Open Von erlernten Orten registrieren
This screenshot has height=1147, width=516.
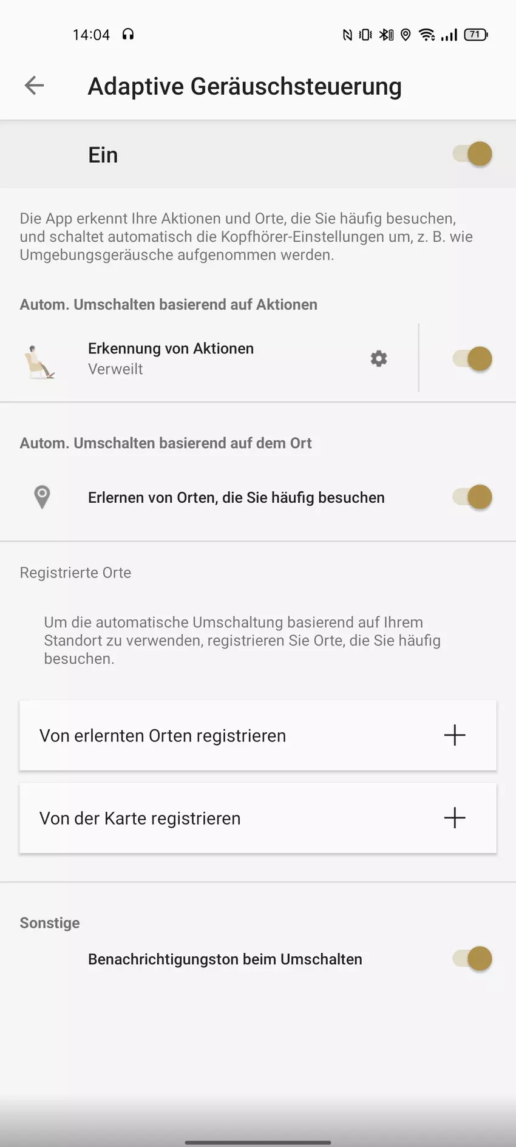pyautogui.click(x=163, y=735)
